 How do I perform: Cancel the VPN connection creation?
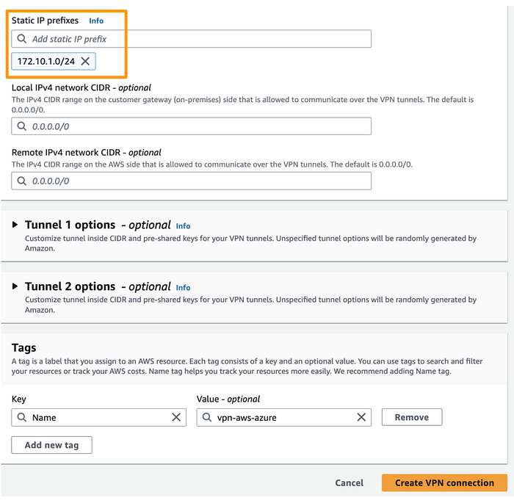349,482
